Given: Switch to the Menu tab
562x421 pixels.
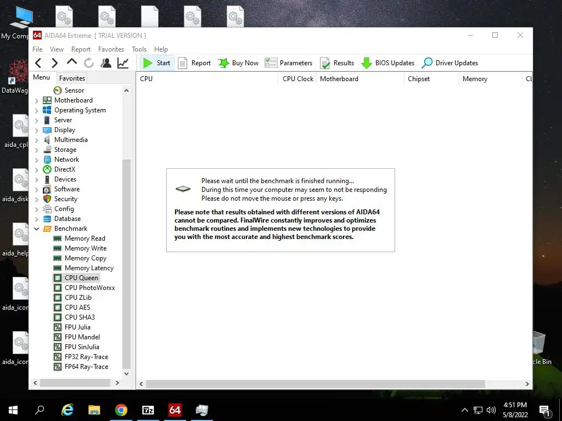Looking at the screenshot, I should 42,77.
